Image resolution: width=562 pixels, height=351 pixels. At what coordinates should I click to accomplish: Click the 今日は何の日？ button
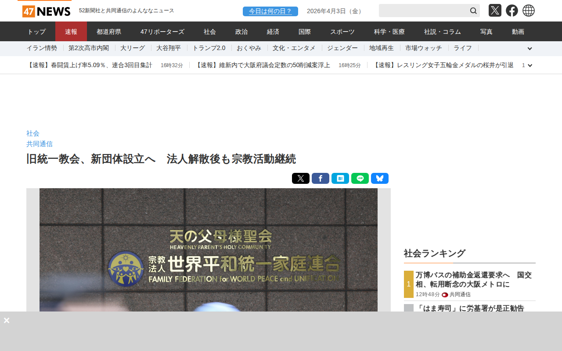pyautogui.click(x=270, y=11)
